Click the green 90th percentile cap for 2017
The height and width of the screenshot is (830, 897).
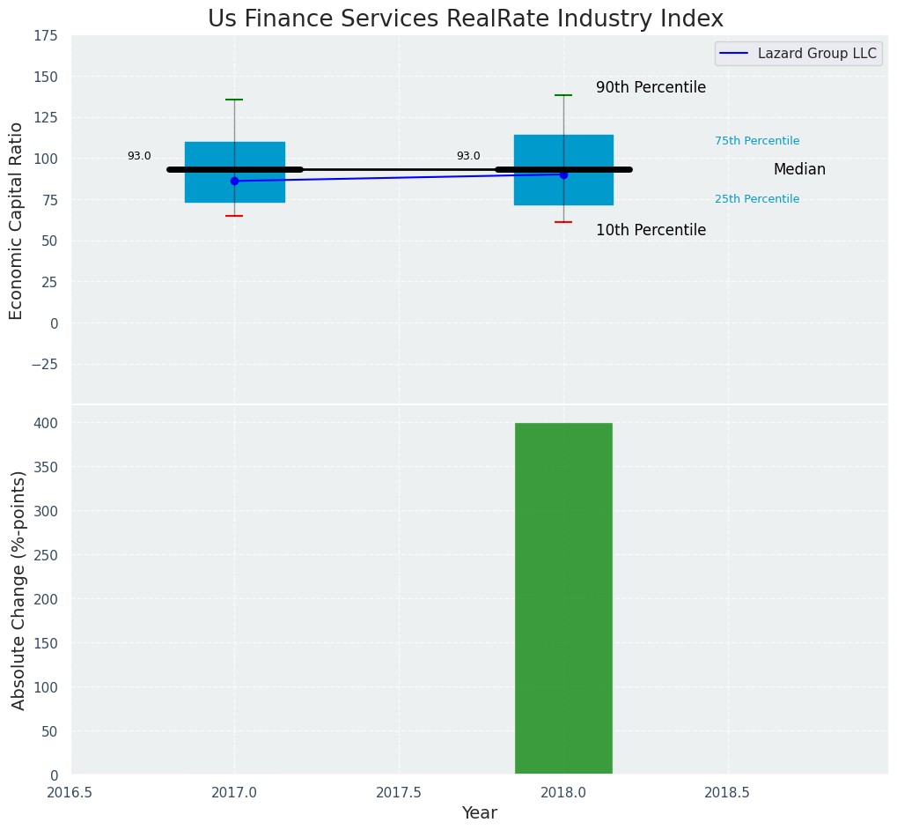pos(234,100)
